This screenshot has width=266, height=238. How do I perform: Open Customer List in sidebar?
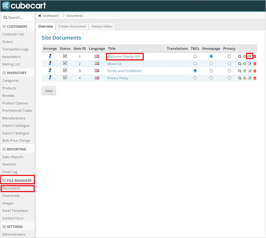click(13, 34)
